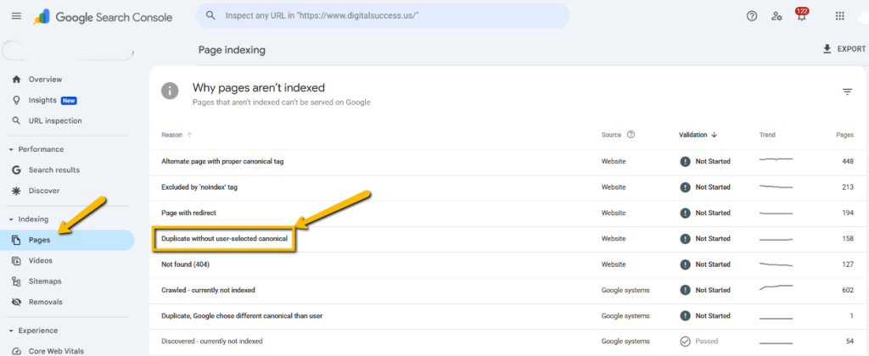
Task: Click the Google Search Console logo
Action: [103, 17]
